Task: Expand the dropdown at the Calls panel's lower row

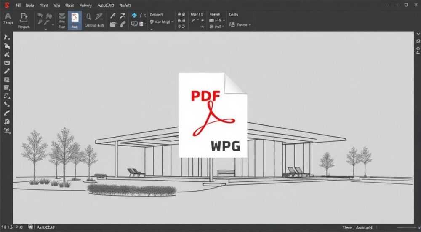Action: [x=250, y=25]
